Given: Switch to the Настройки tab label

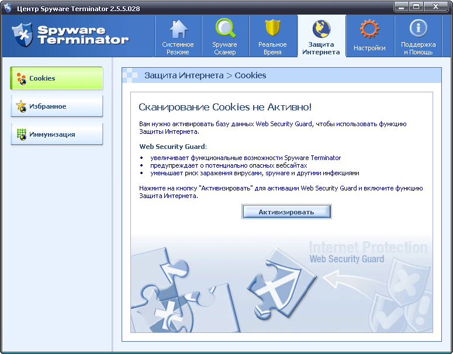Looking at the screenshot, I should tap(369, 48).
